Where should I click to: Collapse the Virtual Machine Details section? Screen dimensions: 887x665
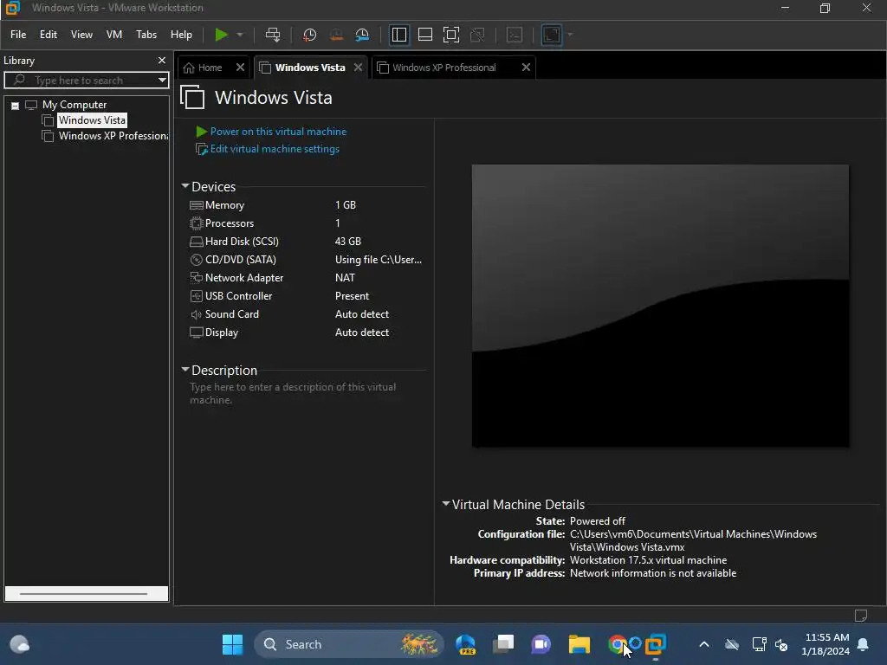click(446, 503)
